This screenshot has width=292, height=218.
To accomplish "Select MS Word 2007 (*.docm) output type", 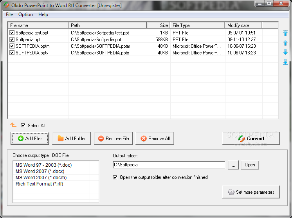I will [x=41, y=178].
